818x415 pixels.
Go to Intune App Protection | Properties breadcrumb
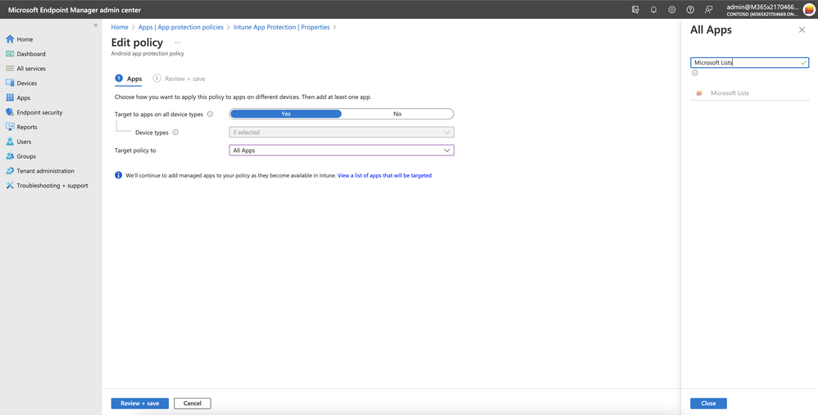(x=282, y=27)
